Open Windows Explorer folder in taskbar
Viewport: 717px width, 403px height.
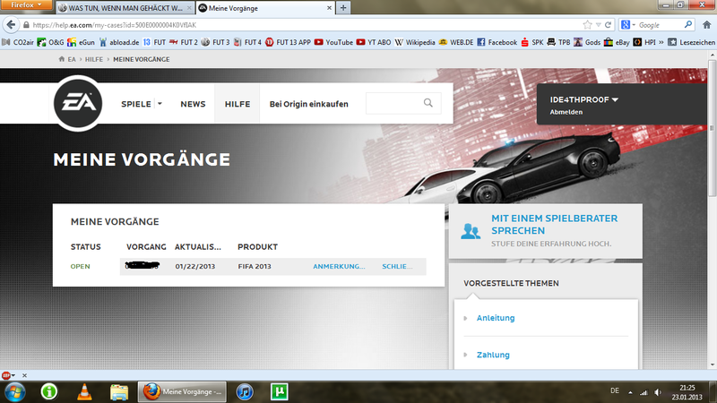tap(119, 392)
